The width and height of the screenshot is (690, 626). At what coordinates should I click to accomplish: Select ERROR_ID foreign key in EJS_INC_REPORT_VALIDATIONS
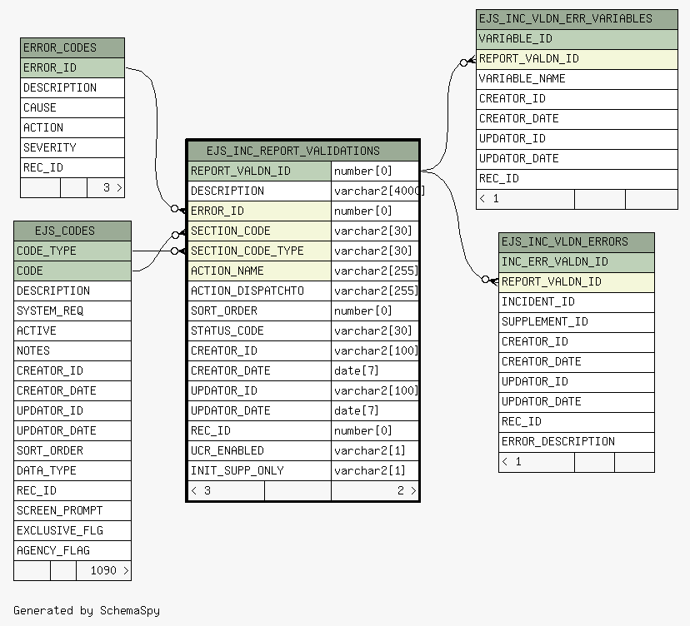click(x=259, y=211)
